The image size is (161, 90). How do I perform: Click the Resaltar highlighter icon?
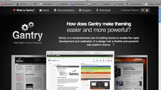(101, 4)
